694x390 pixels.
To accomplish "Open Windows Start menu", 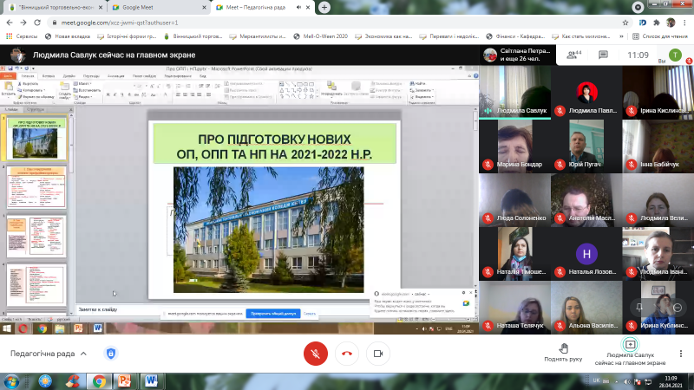I will pos(11,381).
